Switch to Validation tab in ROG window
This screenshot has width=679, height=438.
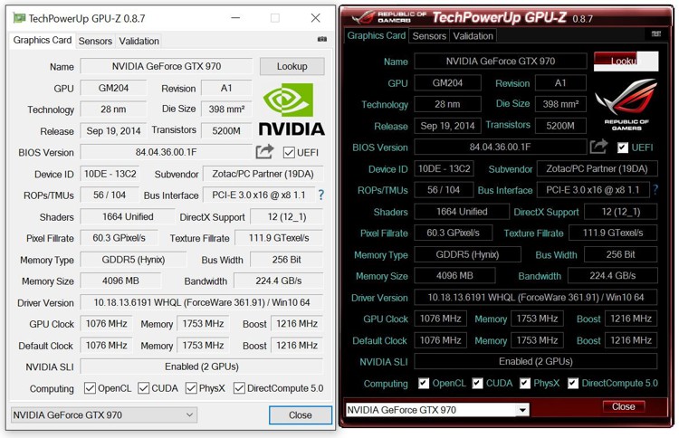click(x=473, y=36)
